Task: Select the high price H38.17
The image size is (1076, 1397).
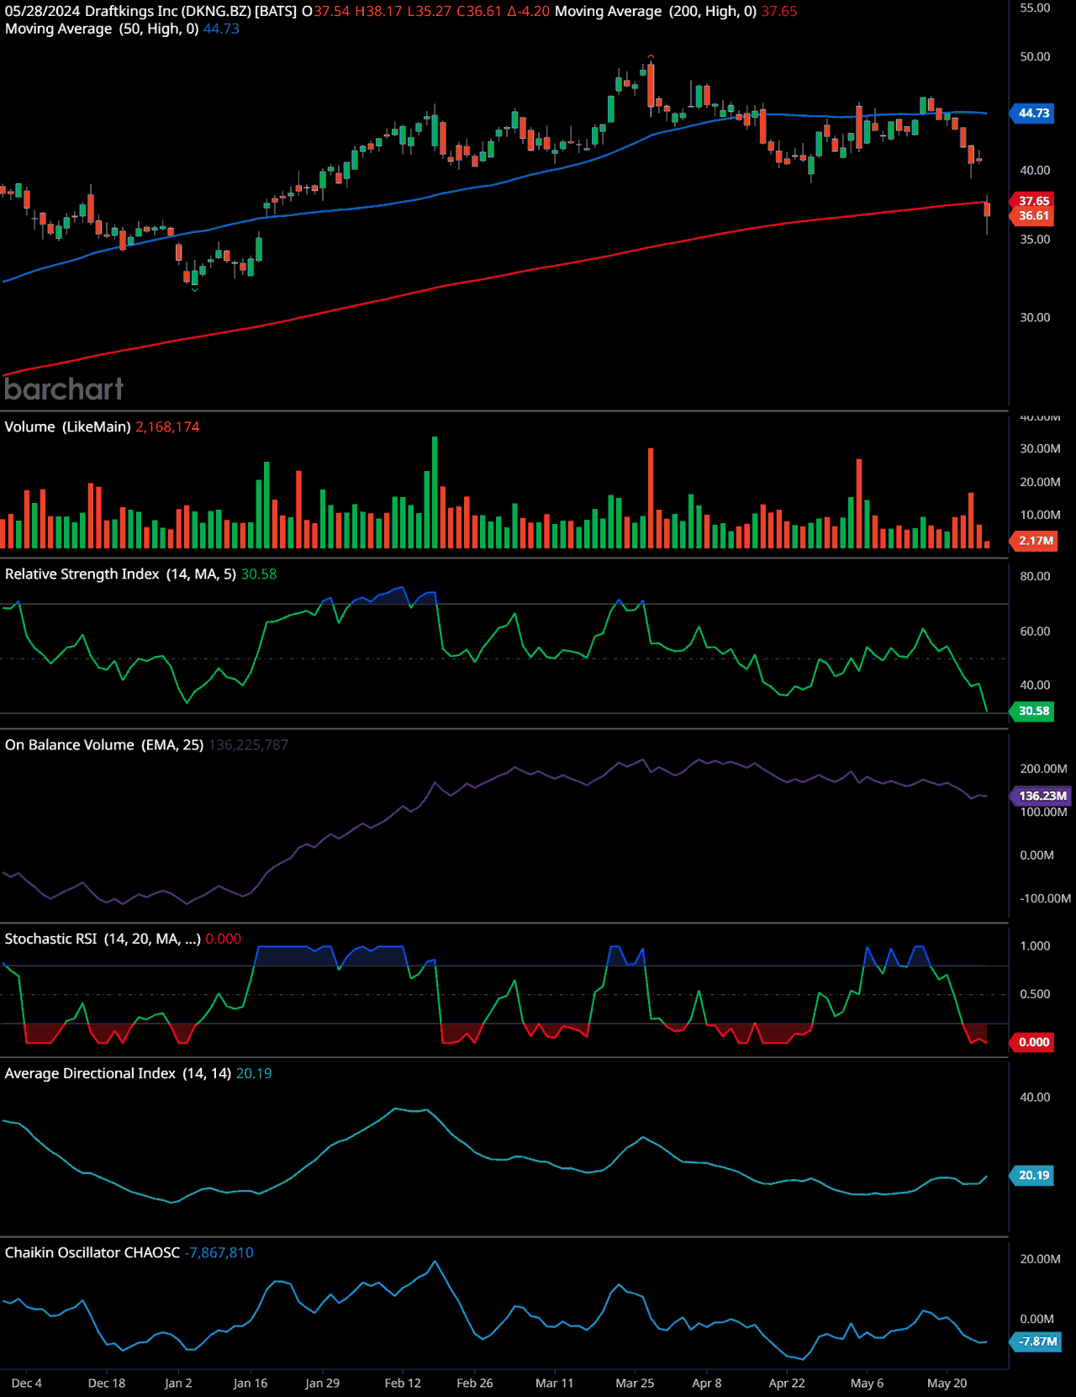Action: point(378,12)
